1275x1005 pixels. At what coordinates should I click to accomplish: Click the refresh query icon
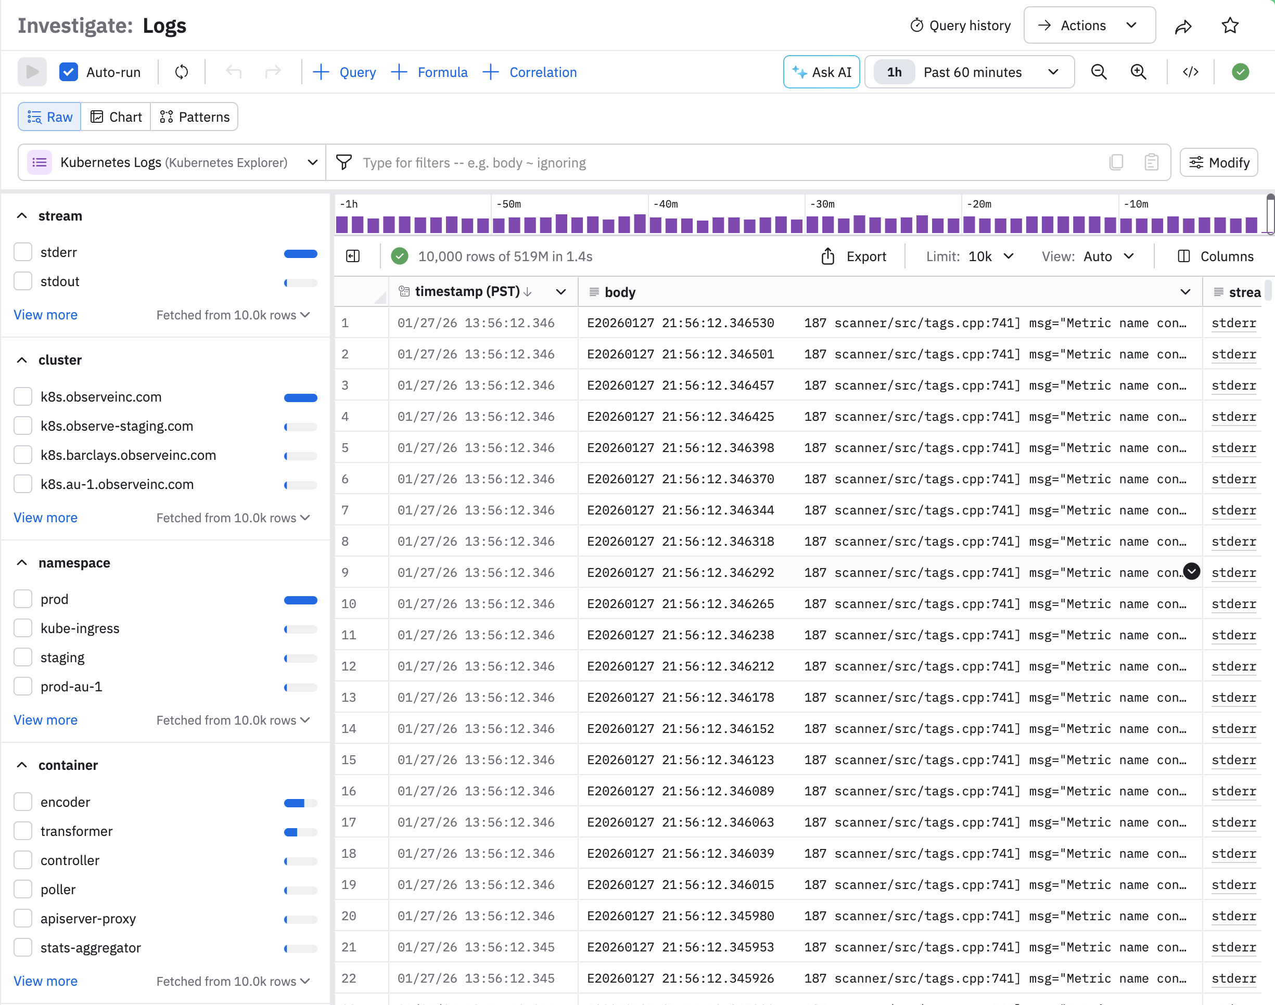(x=181, y=72)
